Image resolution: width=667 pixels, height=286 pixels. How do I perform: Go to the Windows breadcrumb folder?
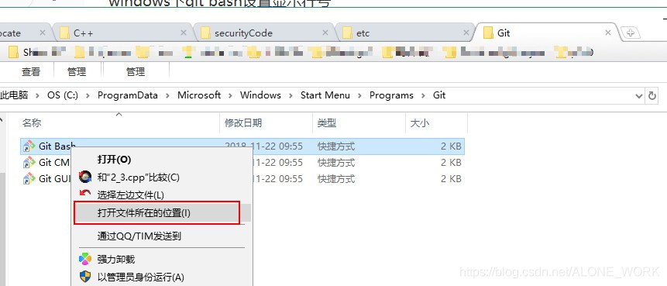[260, 95]
